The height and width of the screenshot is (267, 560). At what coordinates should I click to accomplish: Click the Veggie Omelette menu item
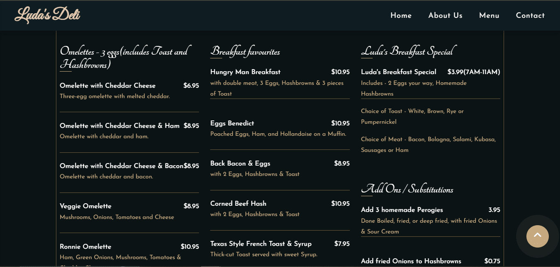[x=86, y=206]
